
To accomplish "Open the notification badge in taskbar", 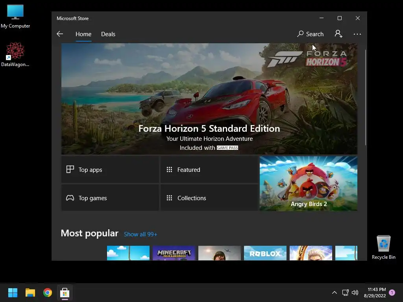I will point(392,292).
